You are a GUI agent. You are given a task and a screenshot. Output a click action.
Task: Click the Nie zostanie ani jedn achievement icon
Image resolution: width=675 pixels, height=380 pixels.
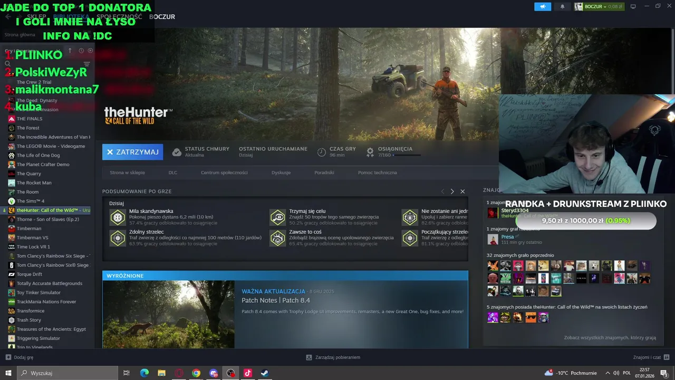pos(410,217)
